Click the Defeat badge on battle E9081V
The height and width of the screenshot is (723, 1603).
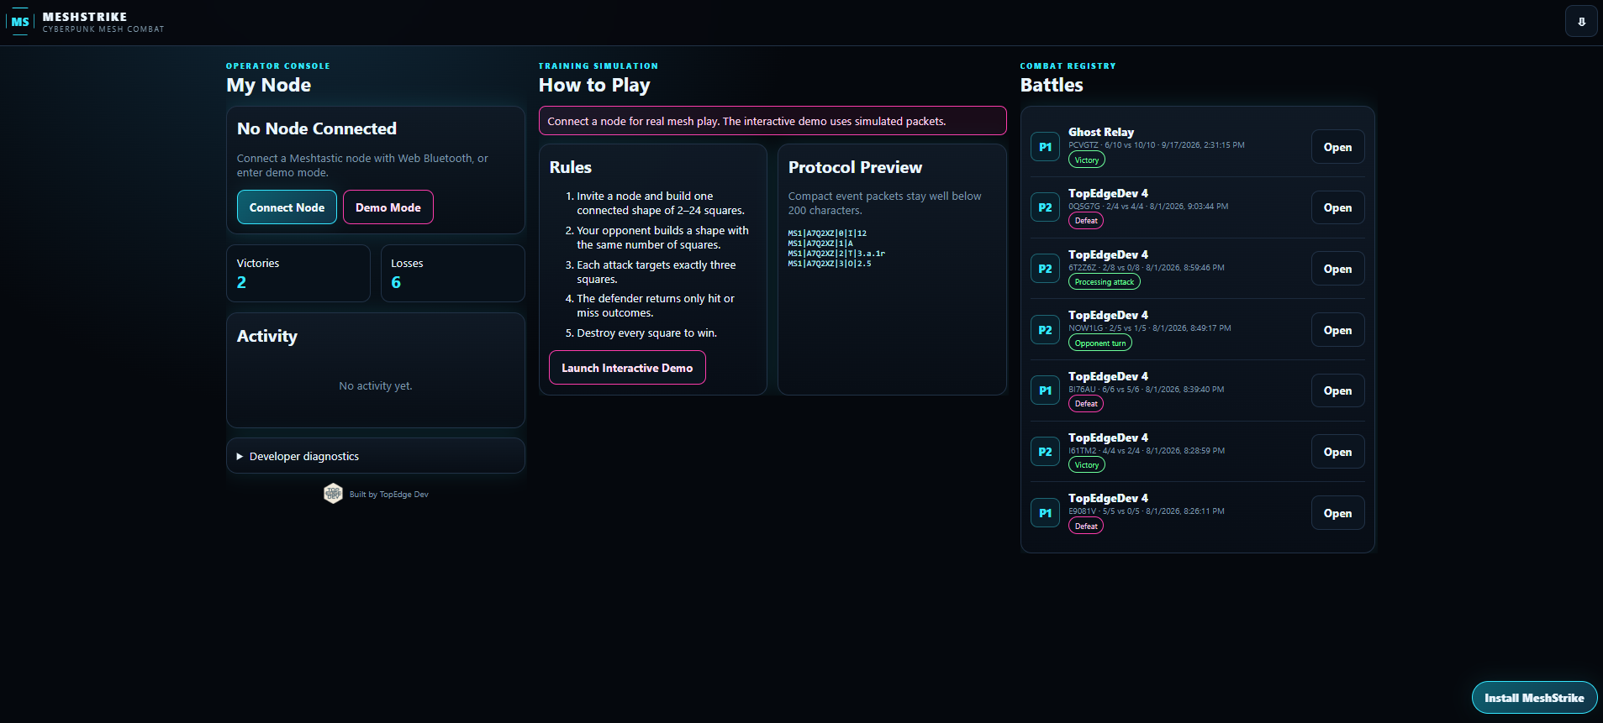point(1086,527)
